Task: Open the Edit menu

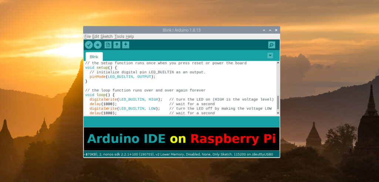Action: pos(96,37)
